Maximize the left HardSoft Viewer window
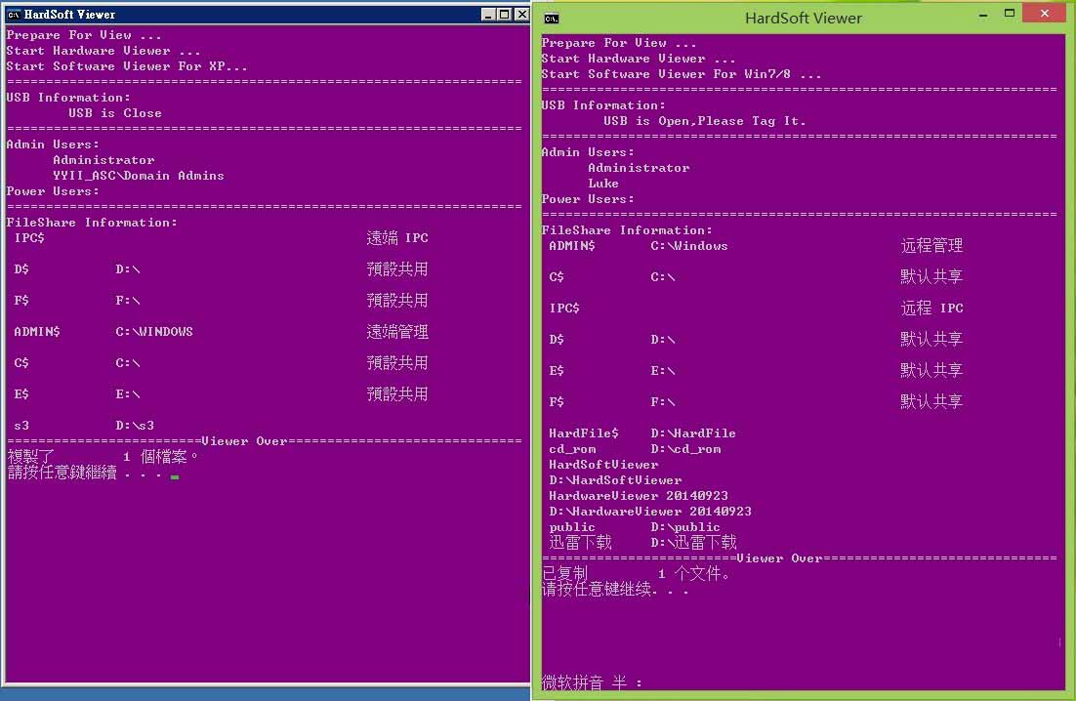Image resolution: width=1076 pixels, height=701 pixels. (504, 14)
